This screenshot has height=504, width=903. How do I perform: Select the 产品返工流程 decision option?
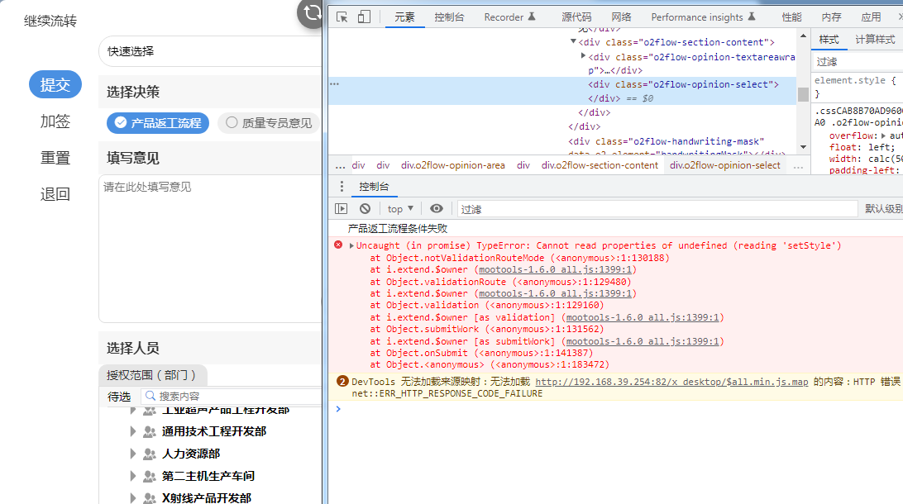tap(157, 123)
